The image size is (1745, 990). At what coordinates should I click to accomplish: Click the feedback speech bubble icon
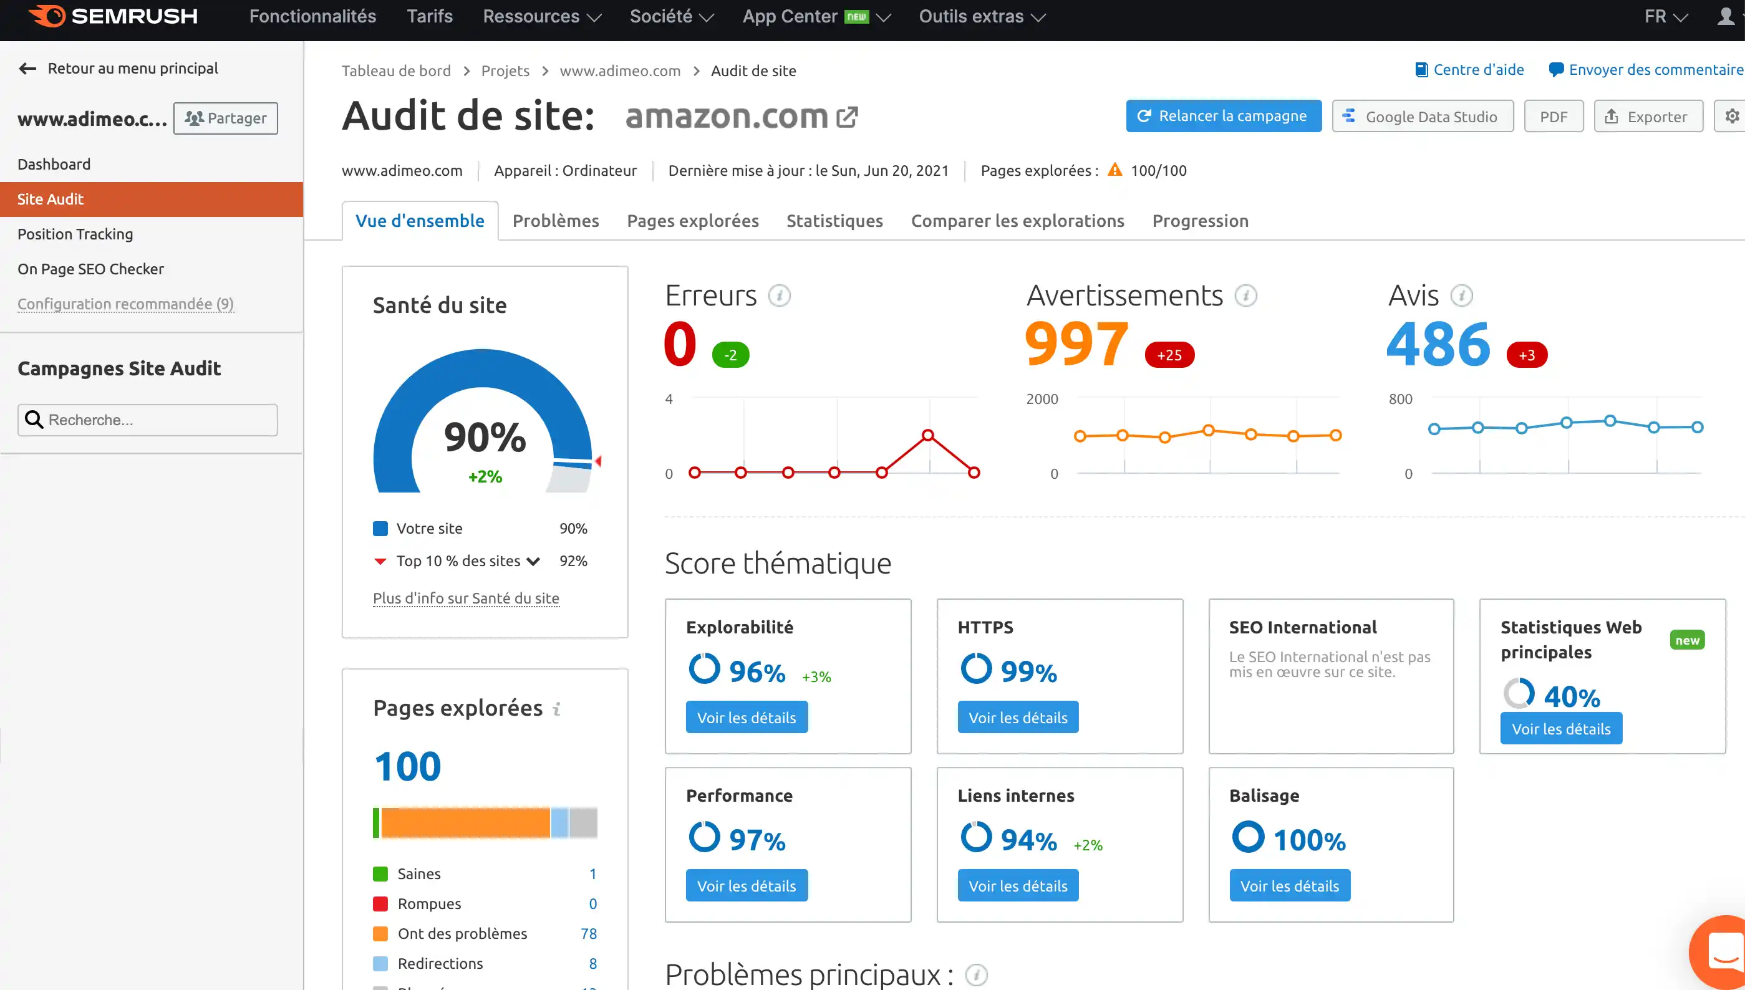click(1555, 70)
